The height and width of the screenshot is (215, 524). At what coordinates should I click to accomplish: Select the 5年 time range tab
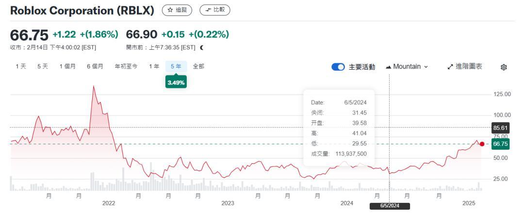pos(176,67)
